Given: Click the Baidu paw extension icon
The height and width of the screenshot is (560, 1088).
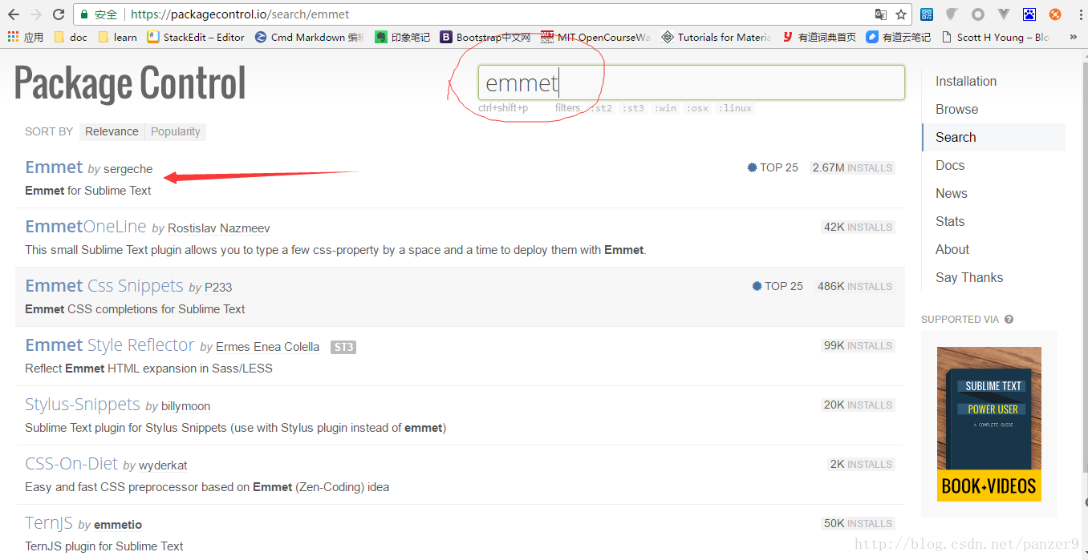Looking at the screenshot, I should [x=1029, y=14].
